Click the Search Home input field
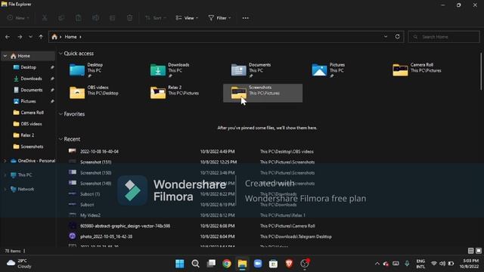 pyautogui.click(x=444, y=37)
